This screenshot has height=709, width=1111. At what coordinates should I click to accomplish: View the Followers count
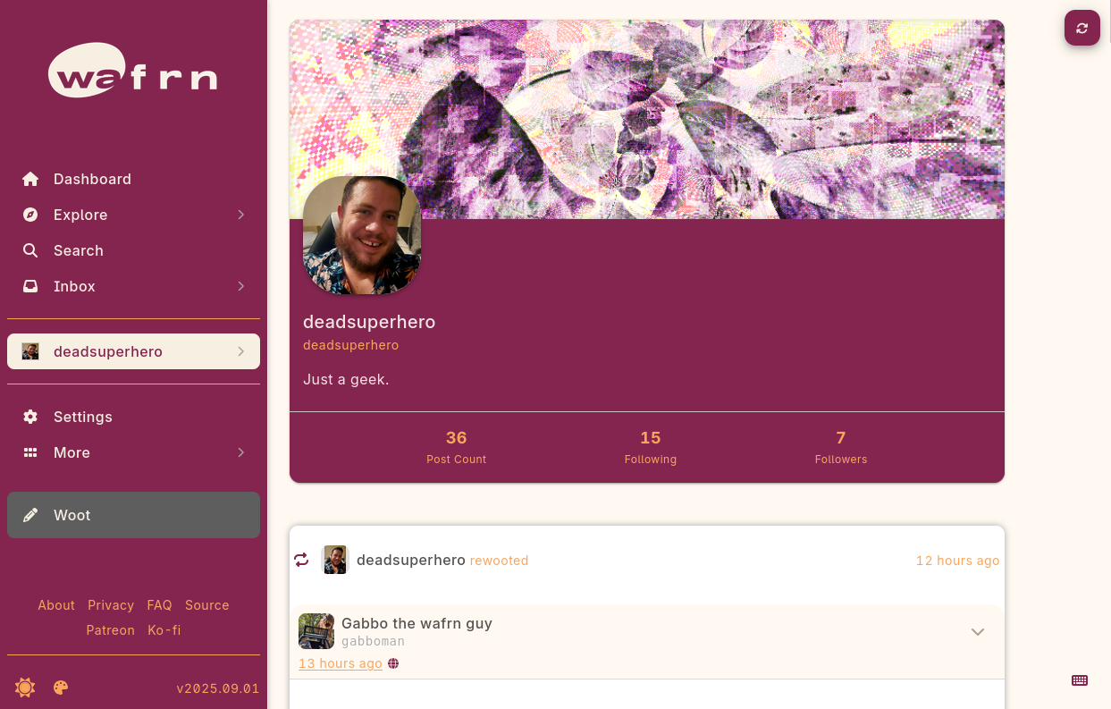841,447
